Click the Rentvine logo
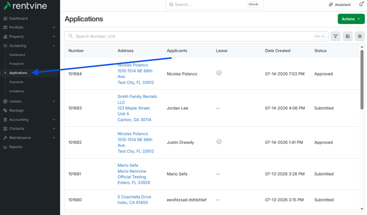 26,5
